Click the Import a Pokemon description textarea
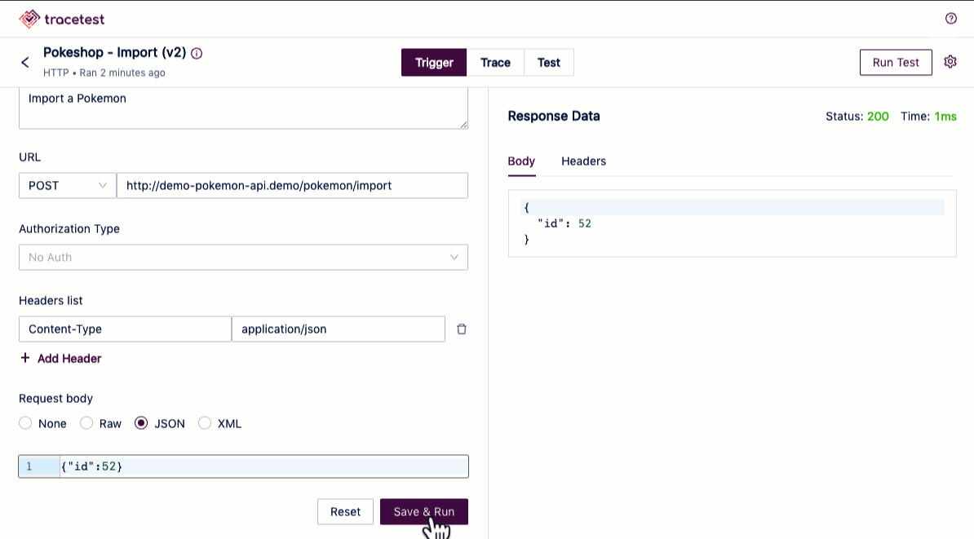The height and width of the screenshot is (539, 974). click(x=243, y=108)
